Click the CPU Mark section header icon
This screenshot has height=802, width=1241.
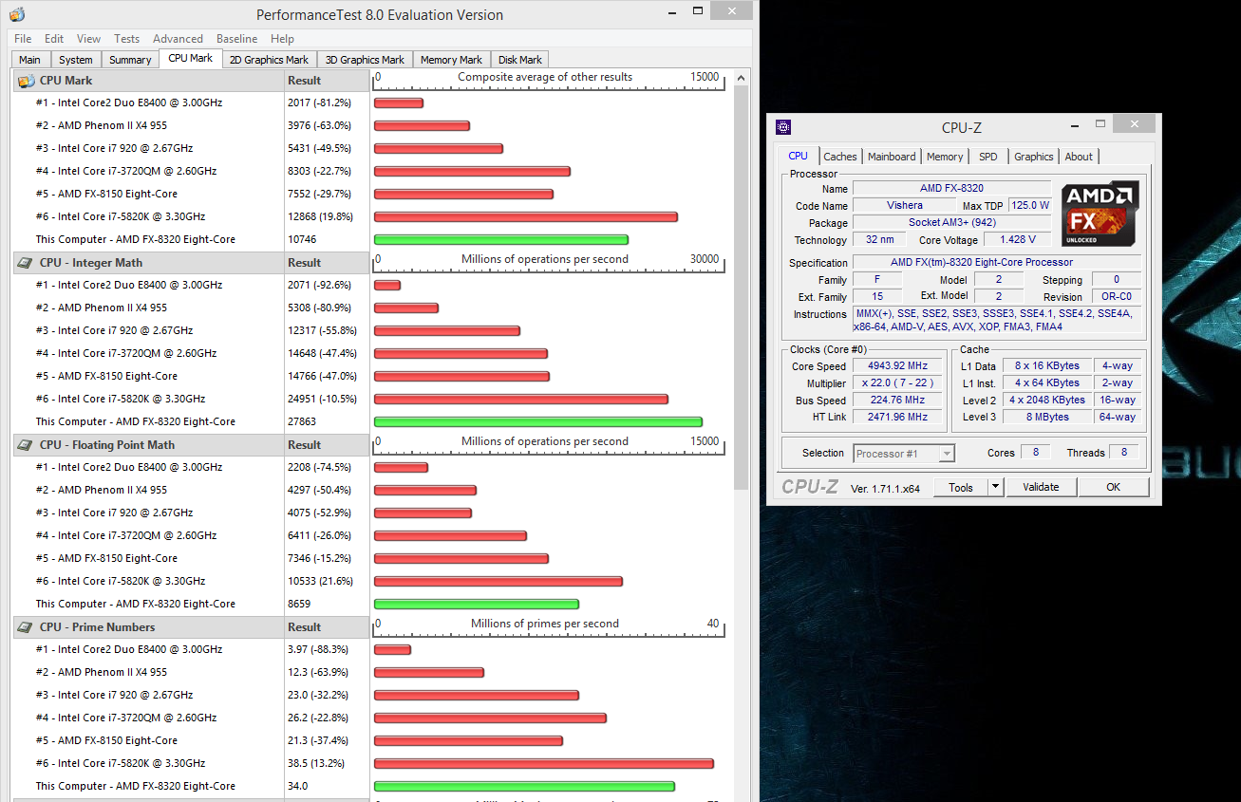26,81
